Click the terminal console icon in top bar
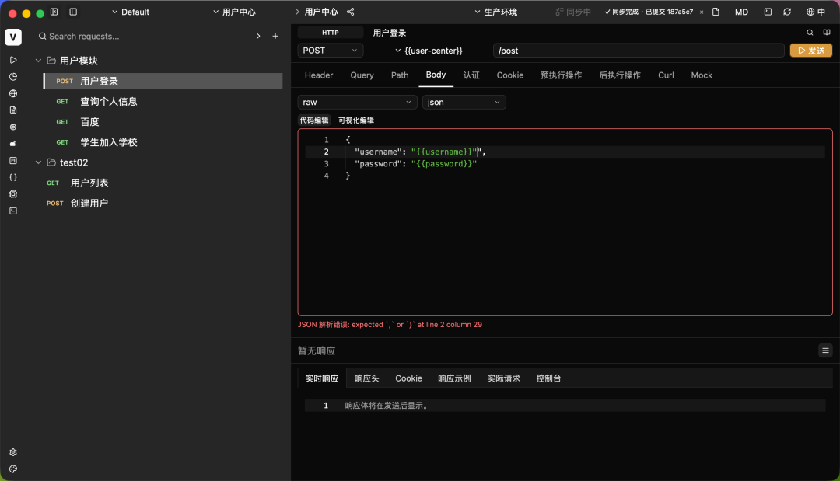 tap(768, 12)
